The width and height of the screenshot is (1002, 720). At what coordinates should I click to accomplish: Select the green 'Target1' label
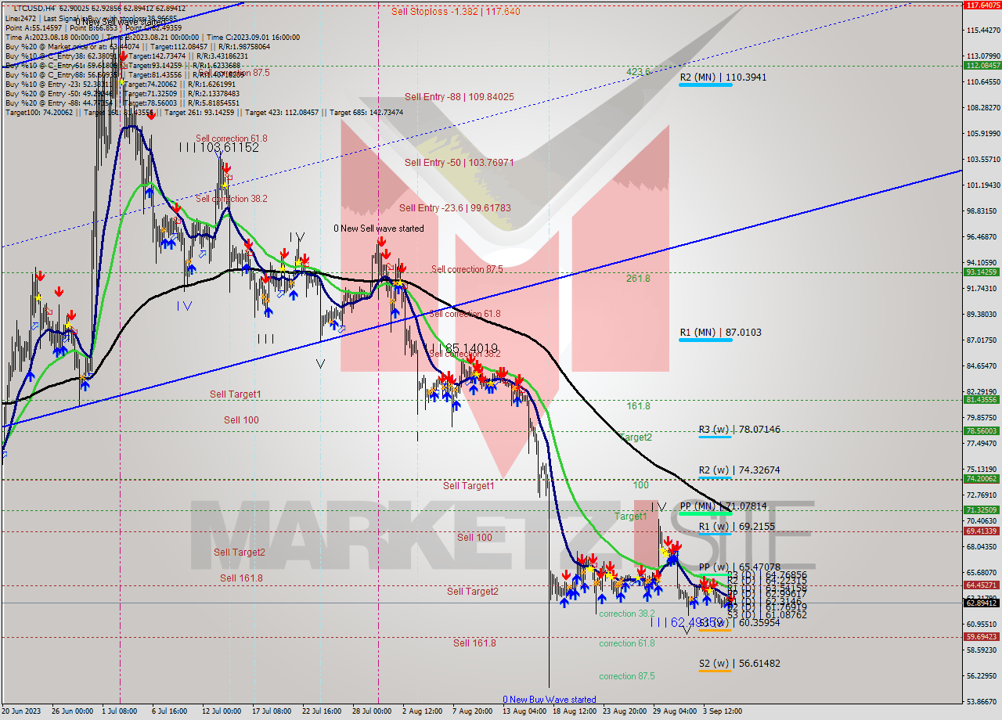tap(630, 517)
